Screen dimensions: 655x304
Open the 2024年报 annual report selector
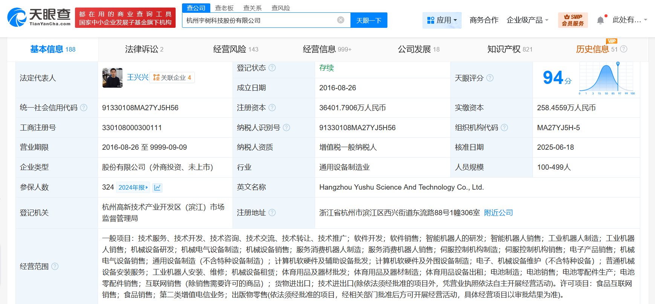(x=133, y=187)
